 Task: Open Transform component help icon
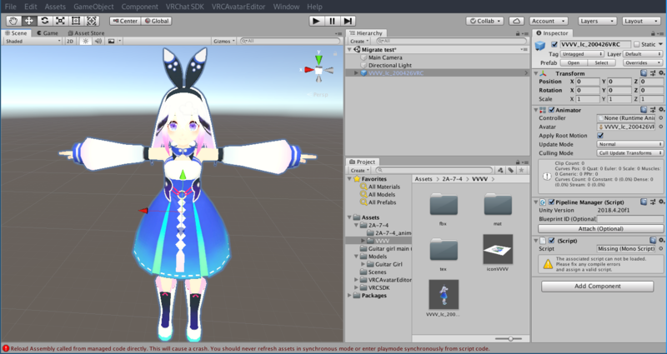(644, 73)
